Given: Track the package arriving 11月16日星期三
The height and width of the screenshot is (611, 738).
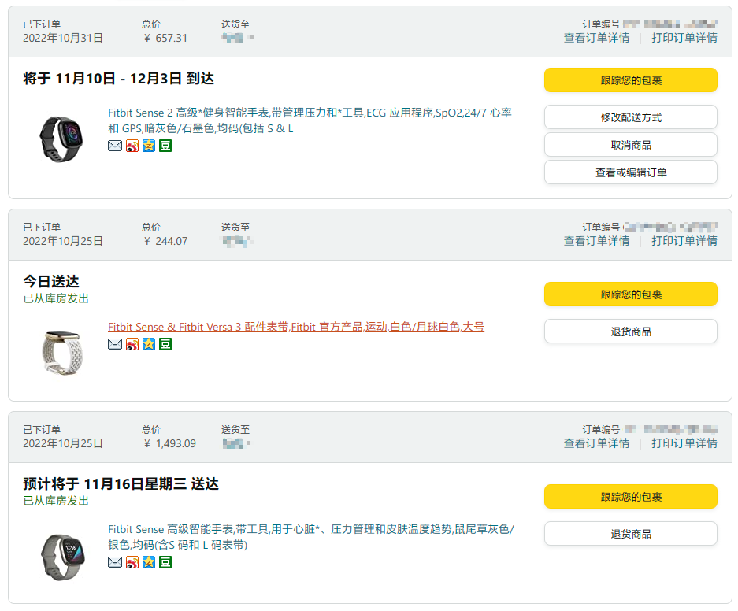Looking at the screenshot, I should coord(630,497).
